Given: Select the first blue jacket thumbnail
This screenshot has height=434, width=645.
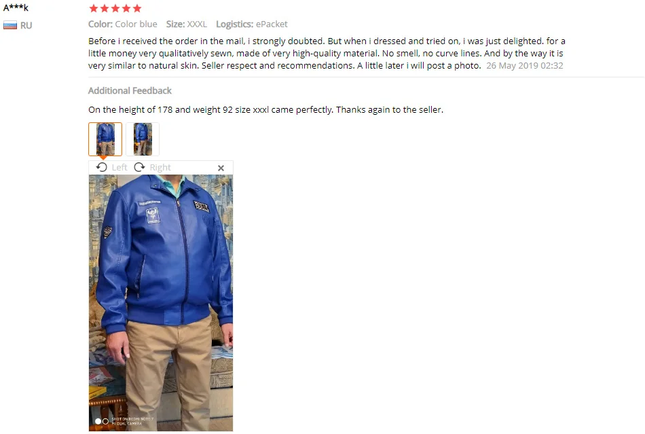Looking at the screenshot, I should 105,139.
